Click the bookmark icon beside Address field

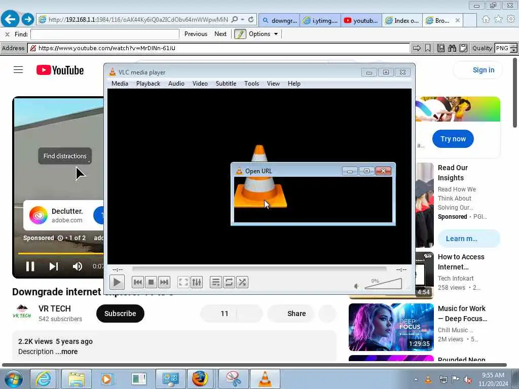428,48
